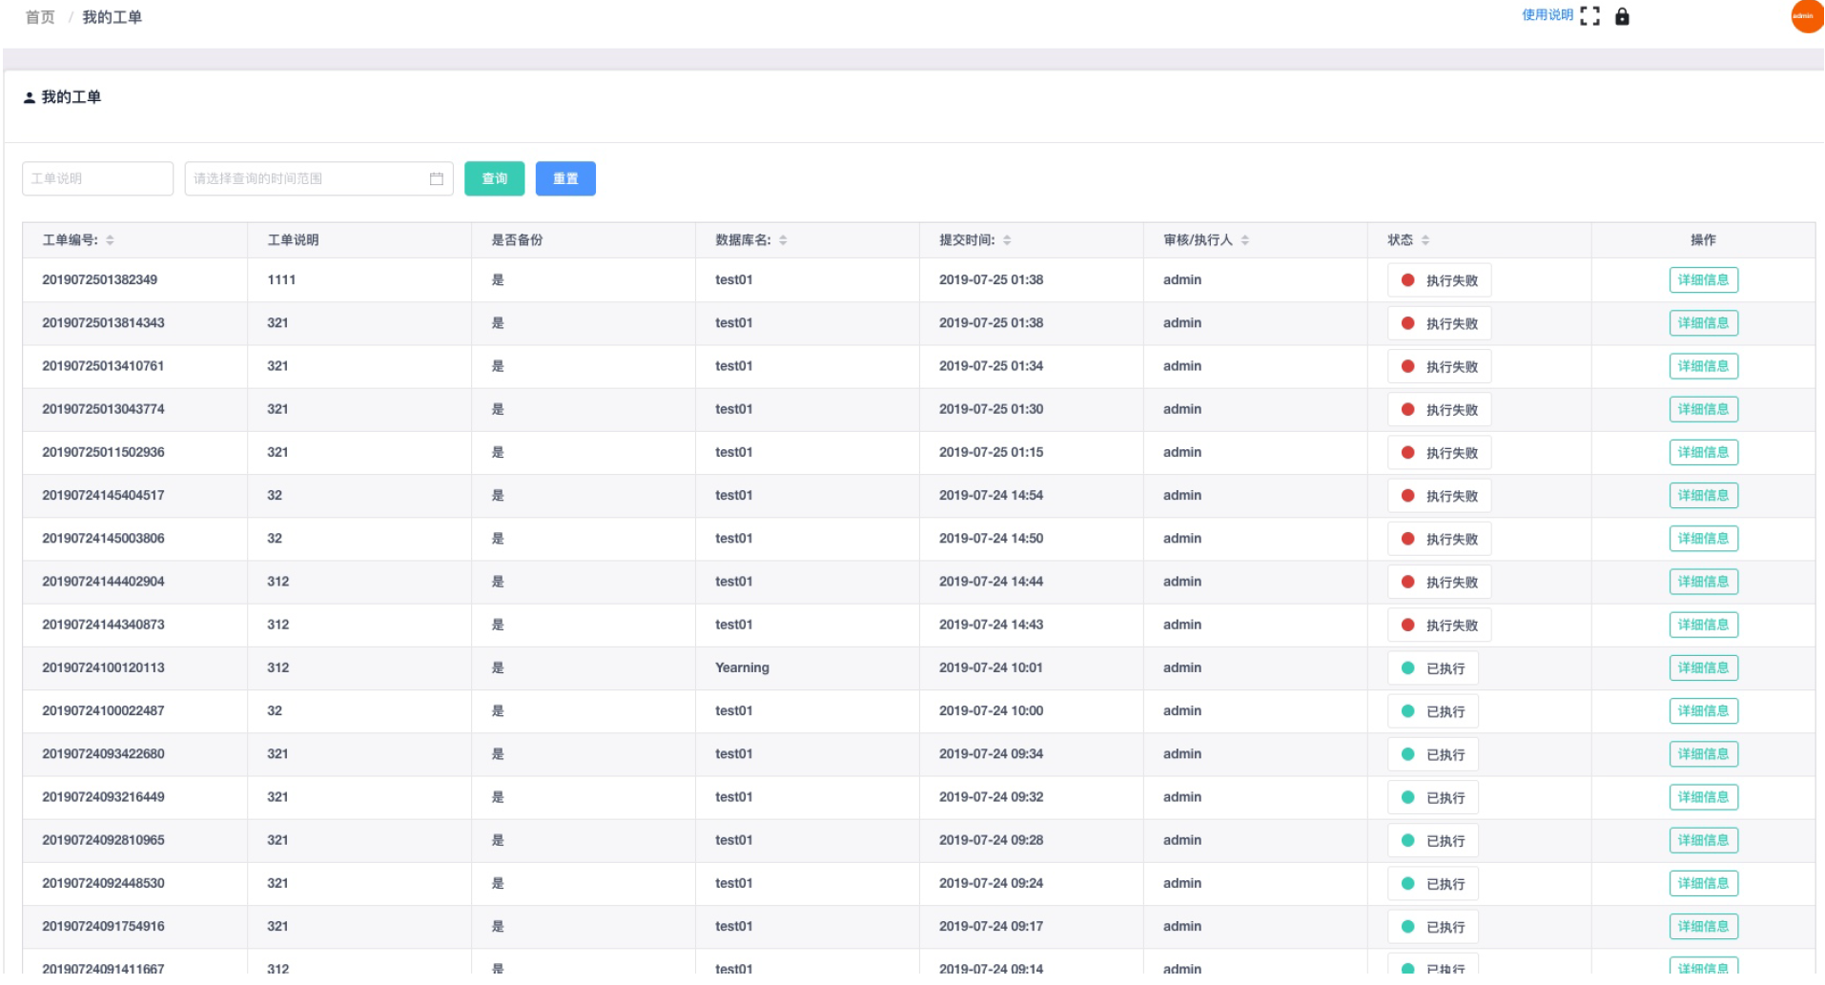This screenshot has height=985, width=1825.
Task: Sort by 审核/执行人 column arrows
Action: tap(1245, 240)
